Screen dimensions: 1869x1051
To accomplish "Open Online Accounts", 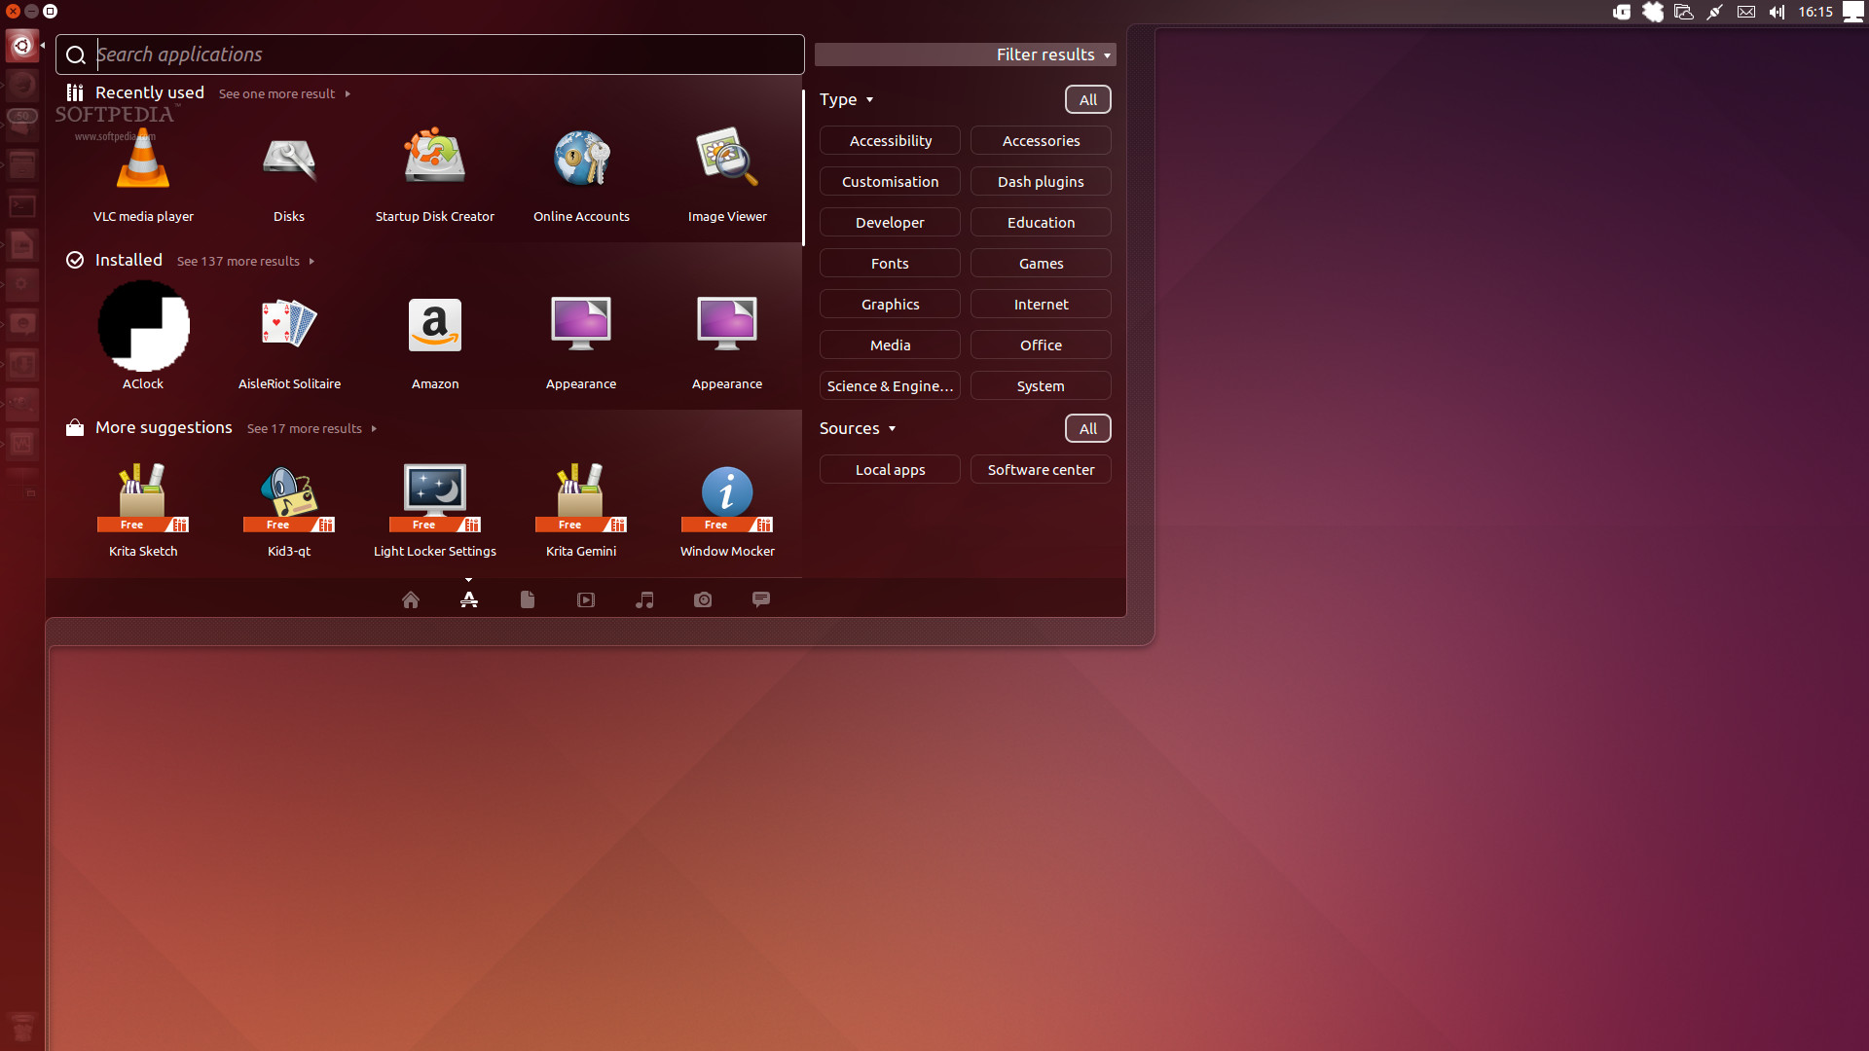I will coord(581,175).
